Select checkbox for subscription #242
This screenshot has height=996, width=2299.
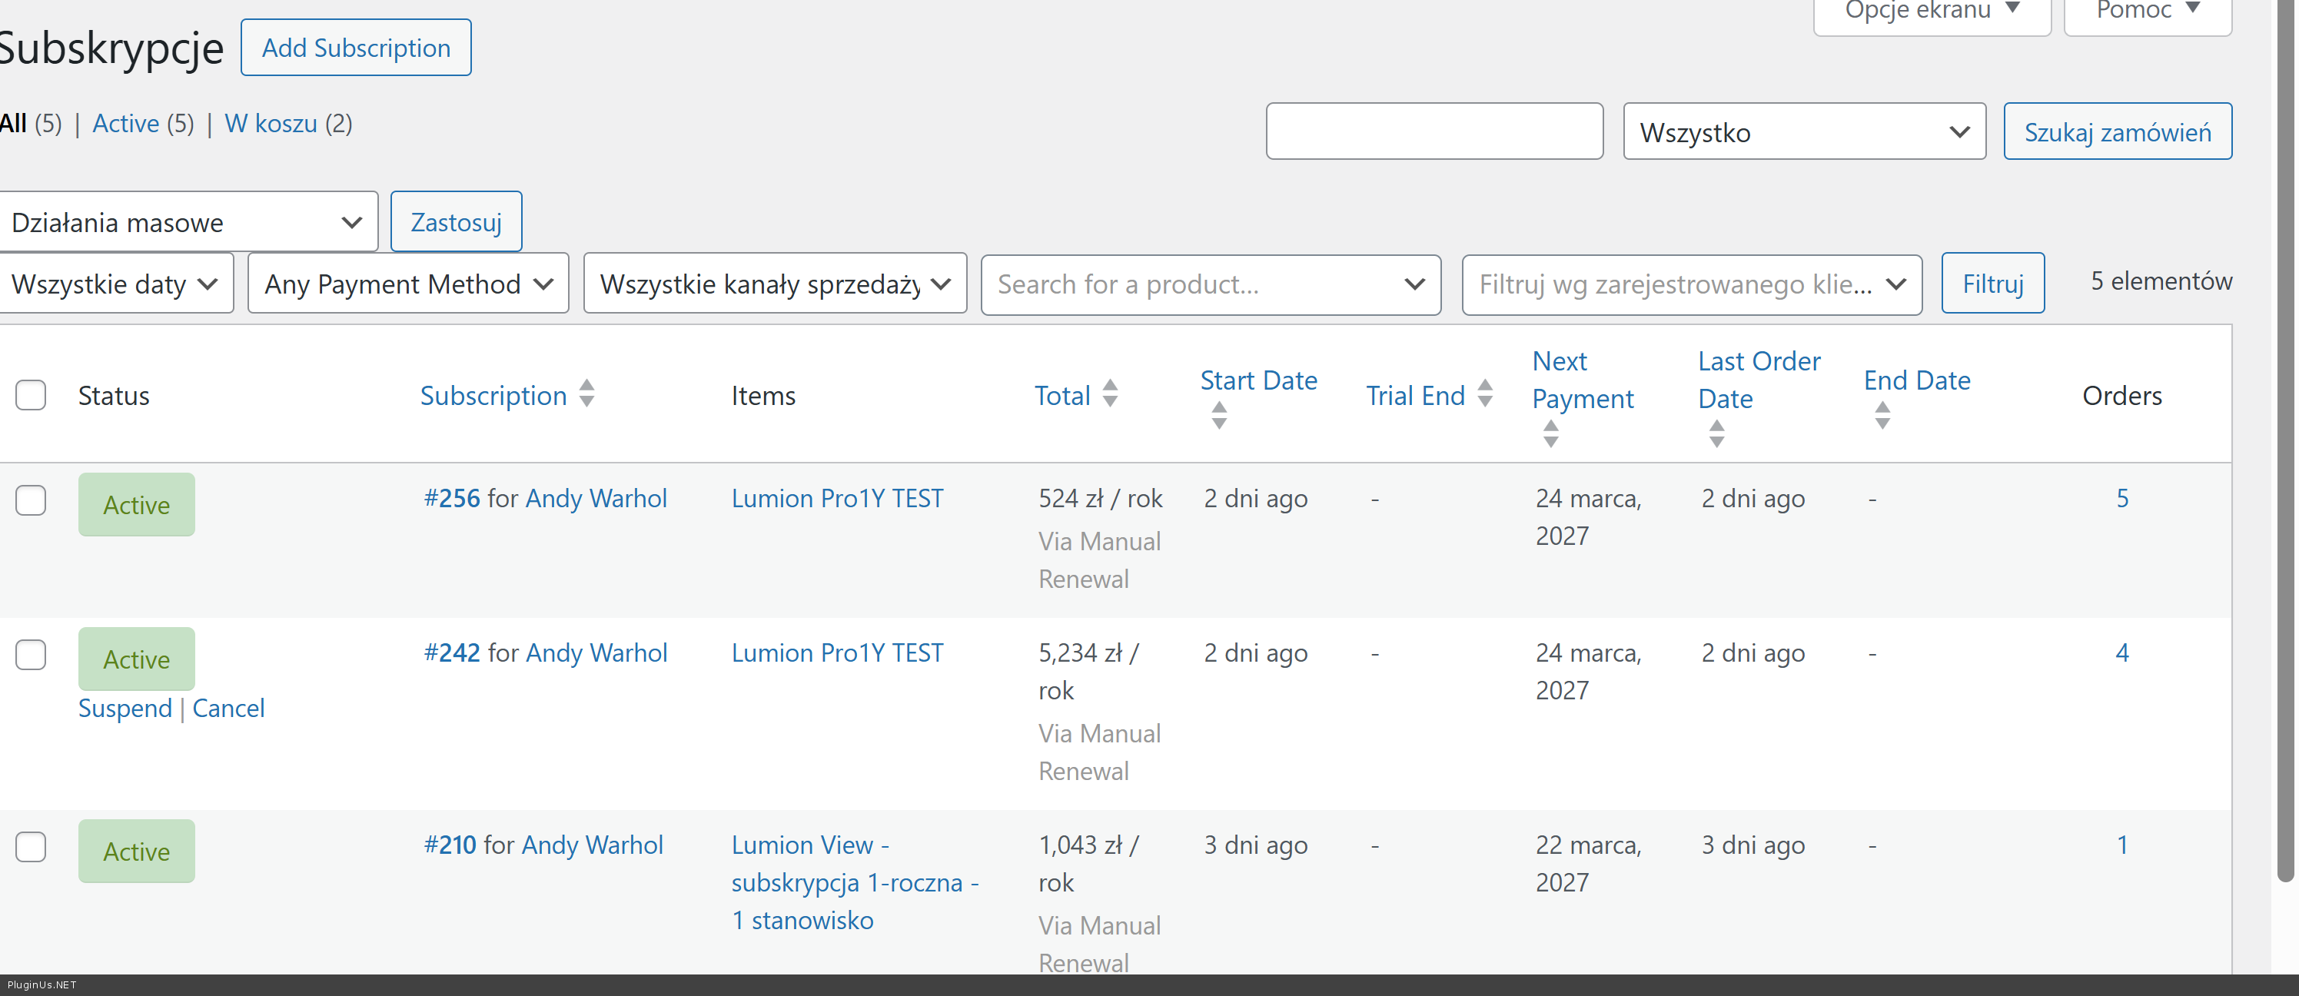(x=32, y=654)
